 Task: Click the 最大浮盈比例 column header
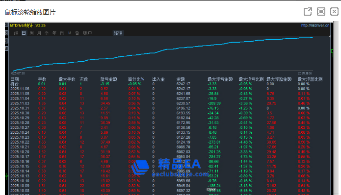(x=310, y=79)
